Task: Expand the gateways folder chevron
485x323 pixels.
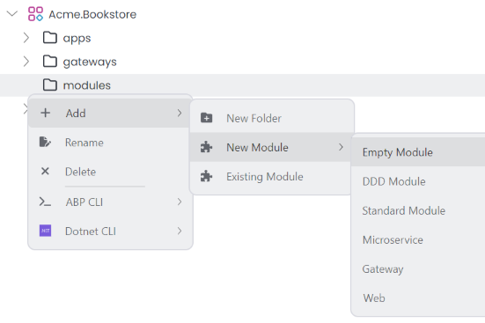Action: tap(26, 62)
